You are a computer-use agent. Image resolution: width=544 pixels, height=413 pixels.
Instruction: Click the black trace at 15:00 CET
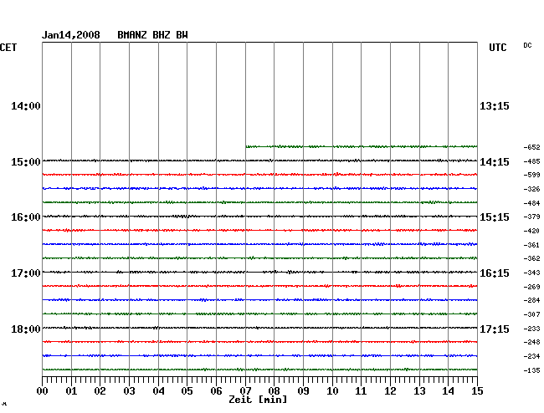pos(259,161)
